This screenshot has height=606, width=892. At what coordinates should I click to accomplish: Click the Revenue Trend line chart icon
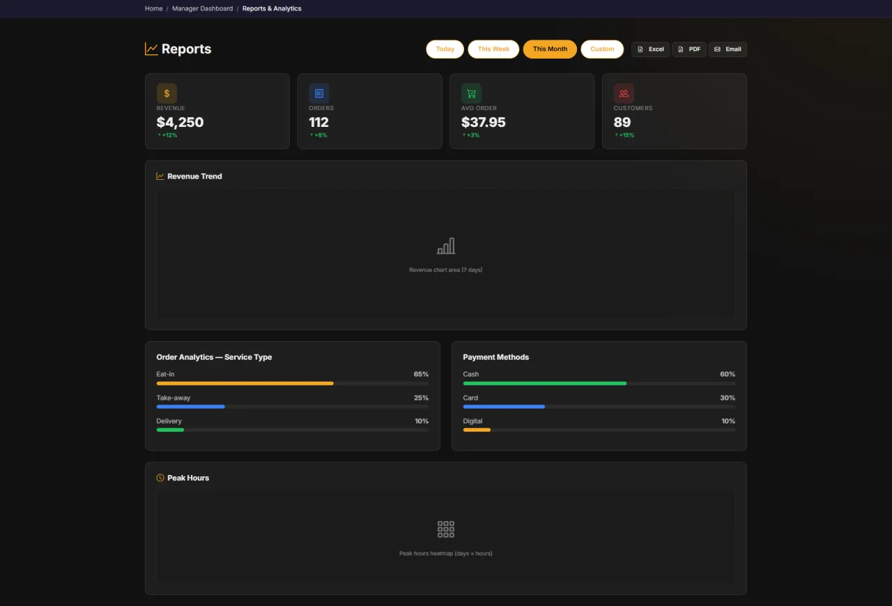pyautogui.click(x=160, y=176)
